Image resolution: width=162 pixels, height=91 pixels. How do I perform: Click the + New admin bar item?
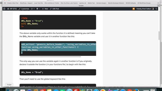(x=45, y=9)
